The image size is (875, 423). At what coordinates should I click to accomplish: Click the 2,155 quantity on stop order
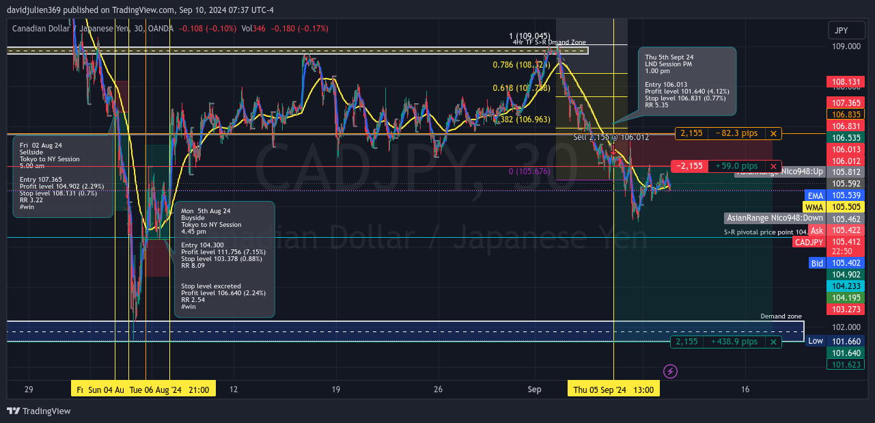[x=691, y=133]
